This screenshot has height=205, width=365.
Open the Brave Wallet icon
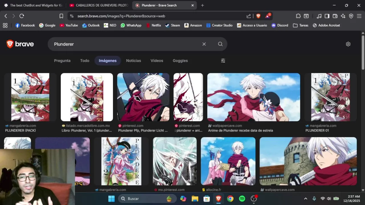pyautogui.click(x=335, y=16)
